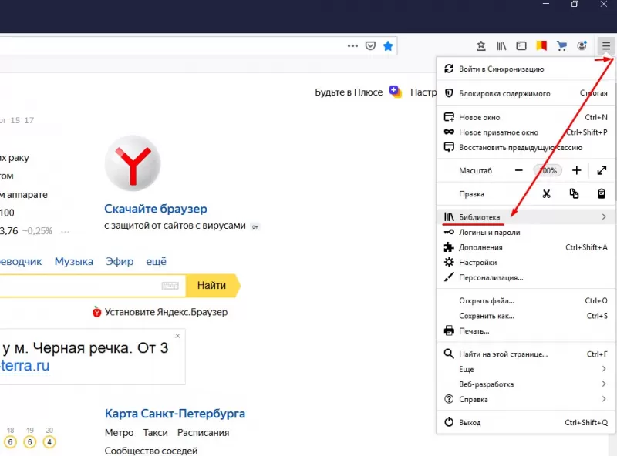Screen dimensions: 617x456
Task: Open the Скачайте браузер link
Action: [x=155, y=209]
